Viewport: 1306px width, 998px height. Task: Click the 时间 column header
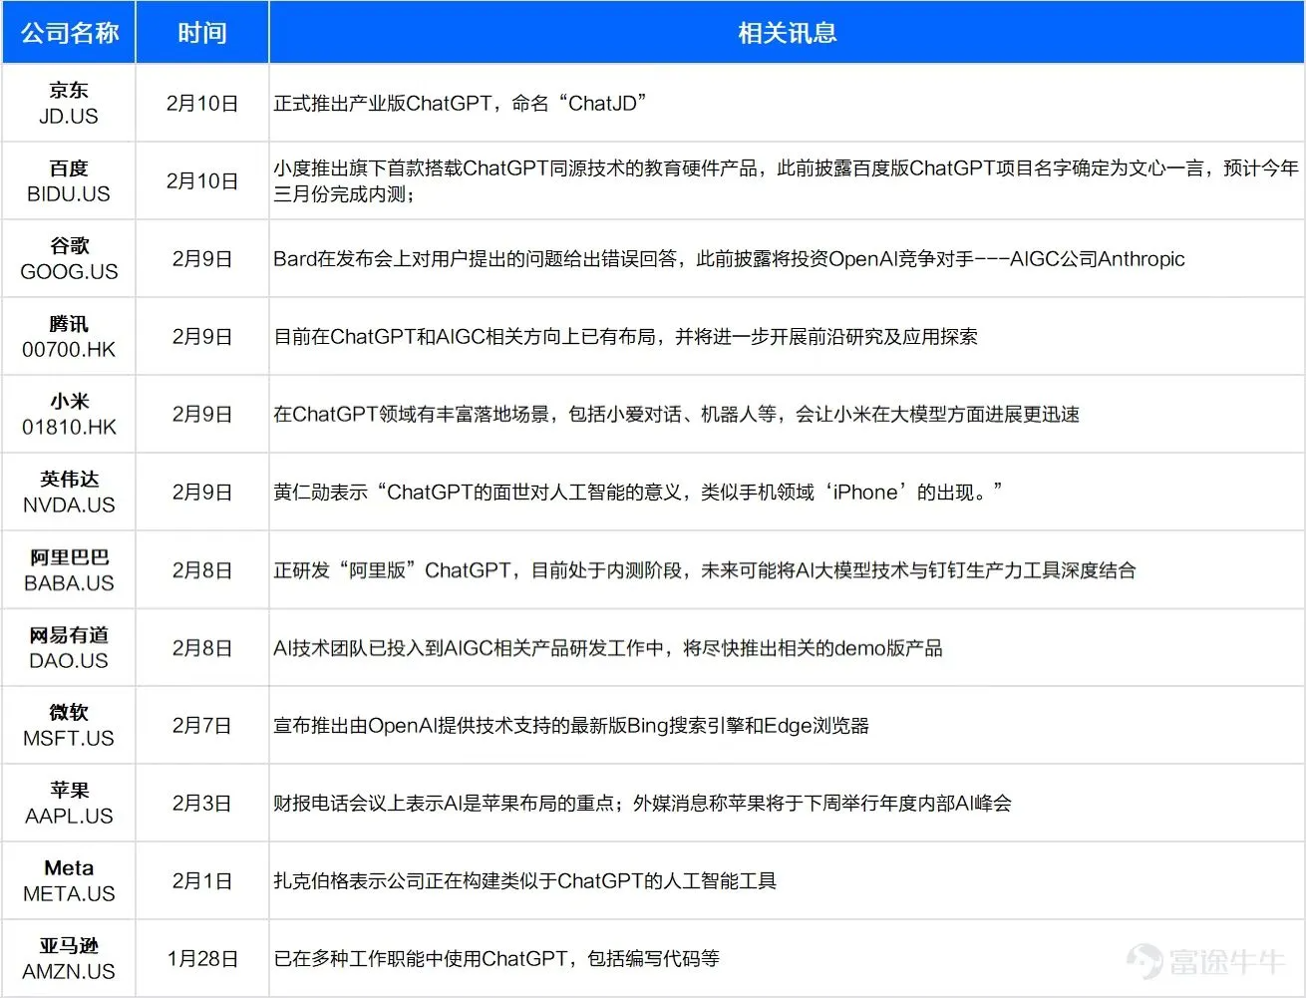202,33
